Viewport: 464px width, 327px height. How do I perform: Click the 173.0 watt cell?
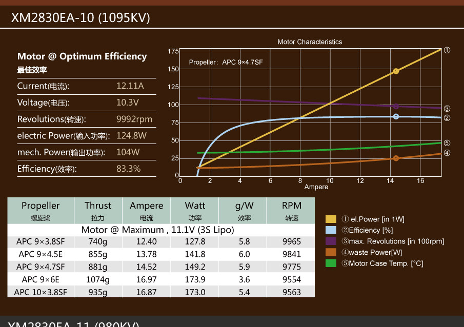(195, 292)
